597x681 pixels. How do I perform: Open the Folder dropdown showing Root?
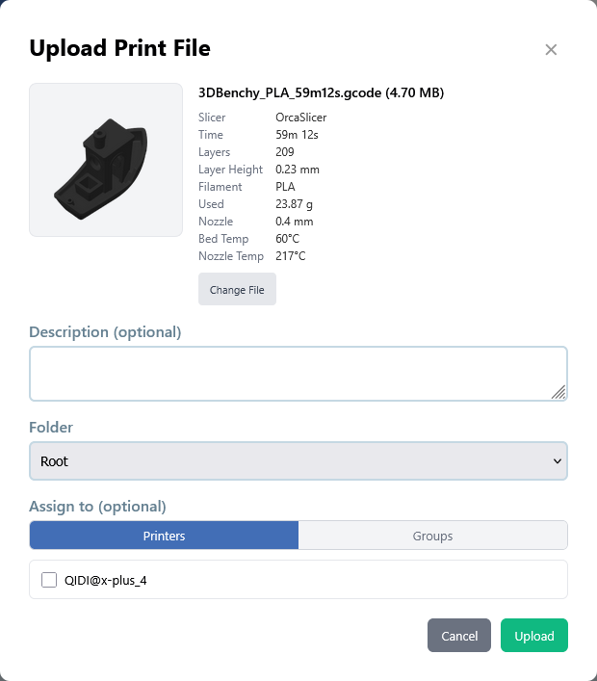[x=298, y=460]
